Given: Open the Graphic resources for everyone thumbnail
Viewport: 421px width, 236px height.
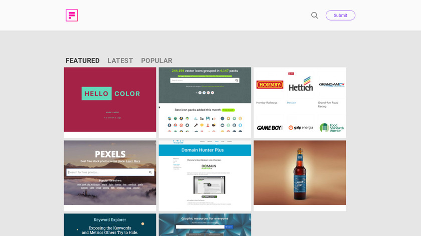Looking at the screenshot, I should [x=205, y=224].
